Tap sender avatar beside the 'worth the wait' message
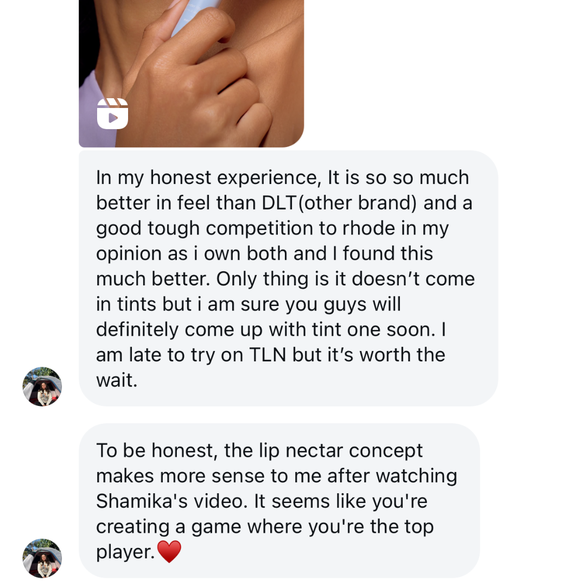The height and width of the screenshot is (586, 586). (42, 386)
